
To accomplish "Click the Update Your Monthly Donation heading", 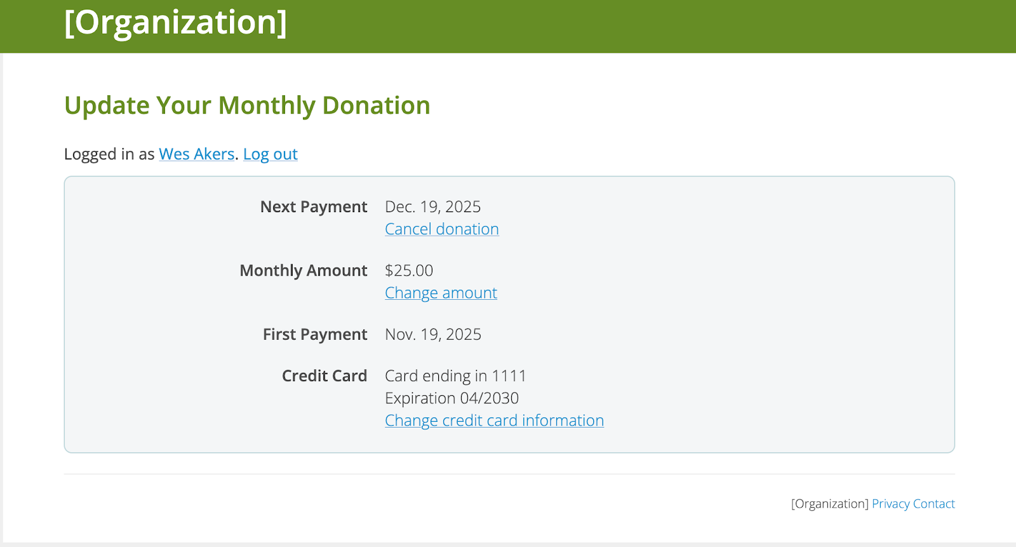I will [247, 105].
